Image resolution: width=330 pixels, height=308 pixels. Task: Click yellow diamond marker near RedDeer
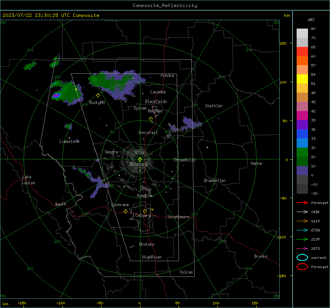[x=151, y=119]
